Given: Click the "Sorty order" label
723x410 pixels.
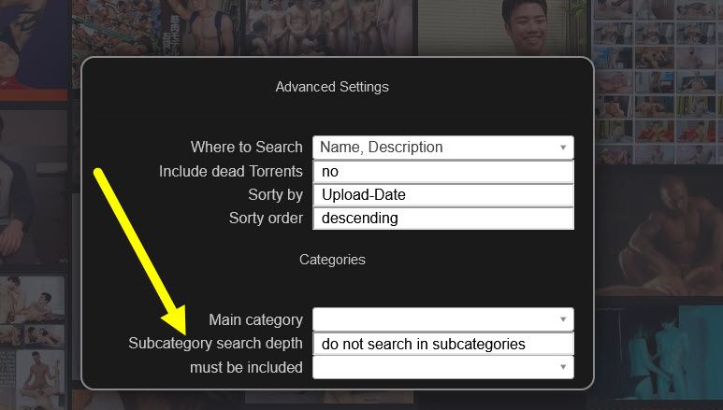Looking at the screenshot, I should point(266,219).
